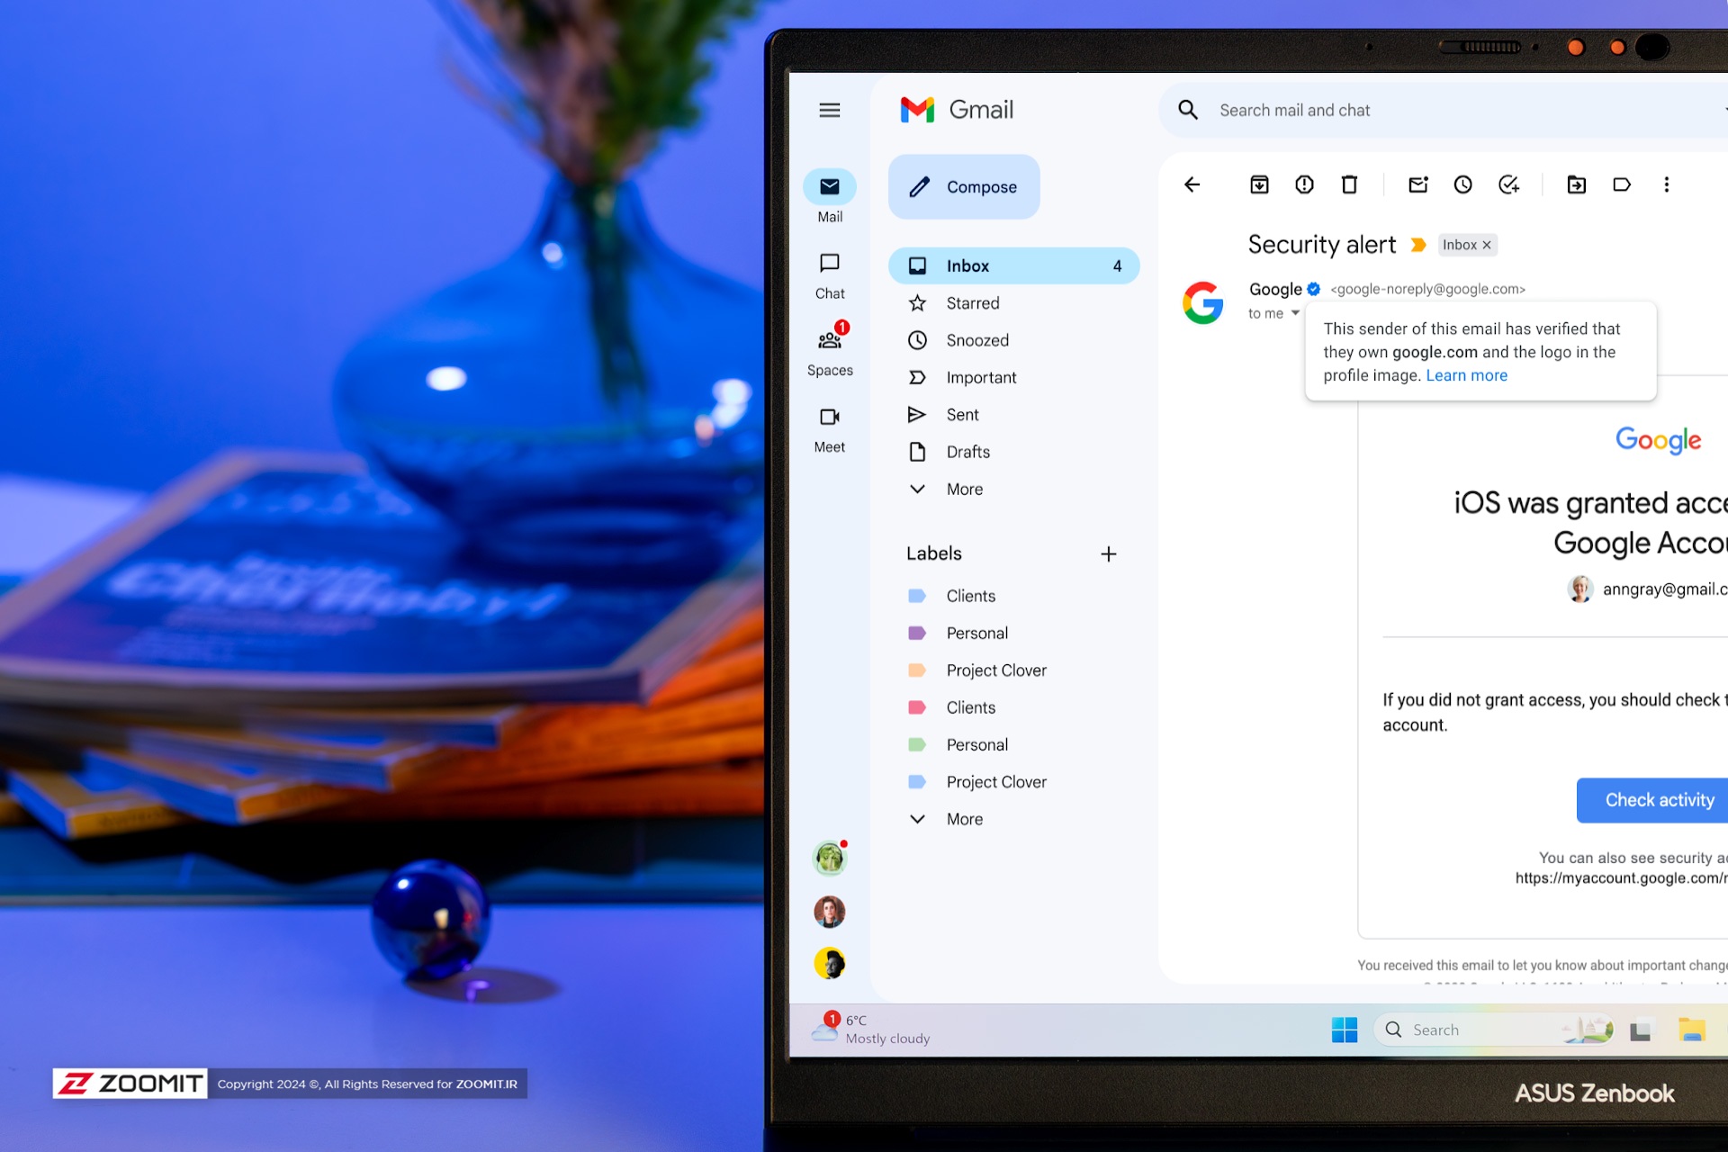
Task: Click the Check activity button
Action: (1656, 798)
